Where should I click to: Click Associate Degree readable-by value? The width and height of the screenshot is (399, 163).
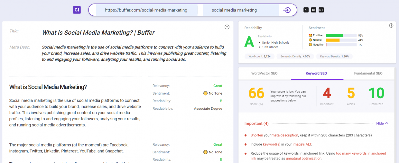pos(208,108)
